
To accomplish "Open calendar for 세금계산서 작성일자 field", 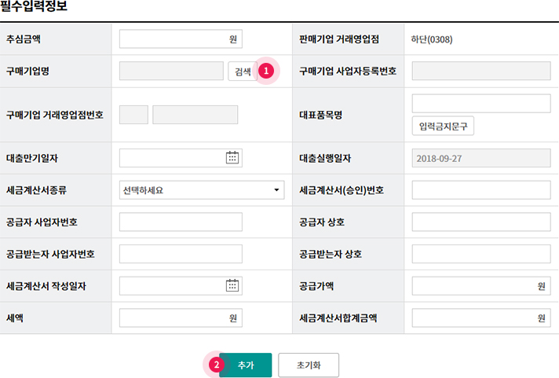I will 232,285.
